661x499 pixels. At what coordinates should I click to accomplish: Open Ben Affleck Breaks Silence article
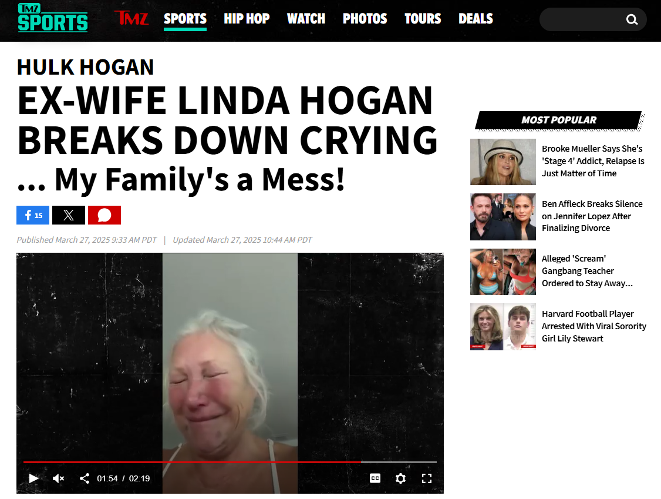tap(592, 216)
